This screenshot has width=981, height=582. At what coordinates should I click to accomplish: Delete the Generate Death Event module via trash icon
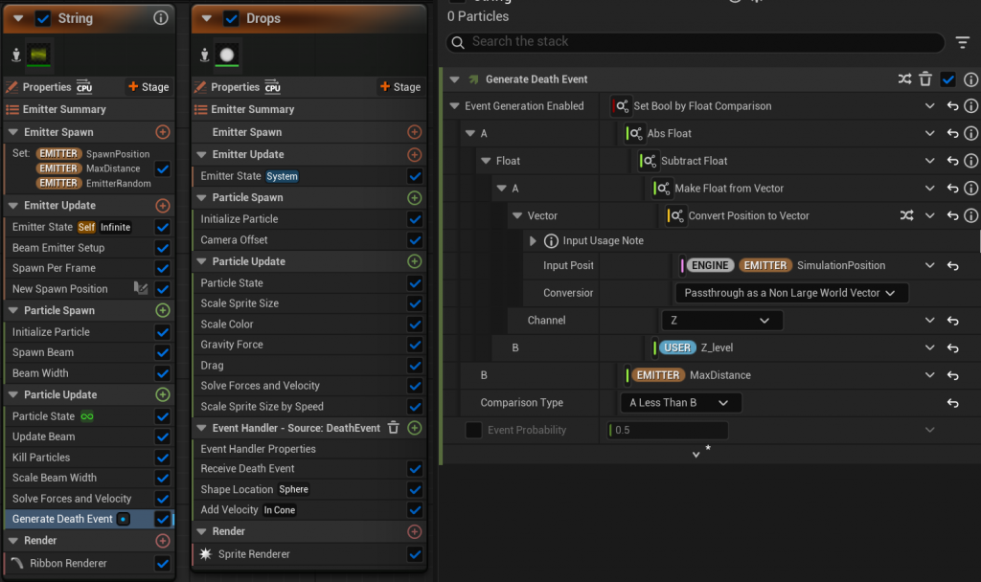[x=925, y=79]
